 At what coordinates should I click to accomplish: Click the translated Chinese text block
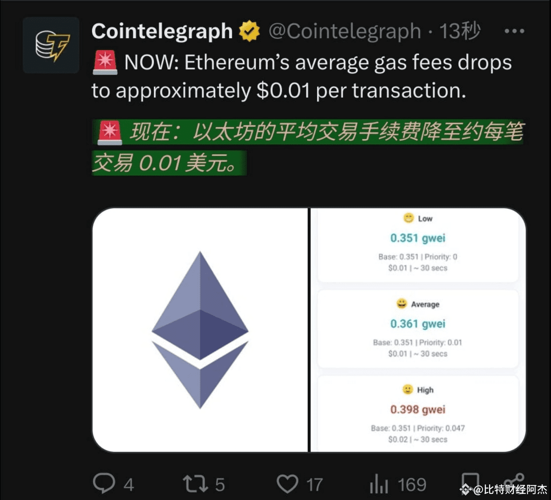click(308, 147)
